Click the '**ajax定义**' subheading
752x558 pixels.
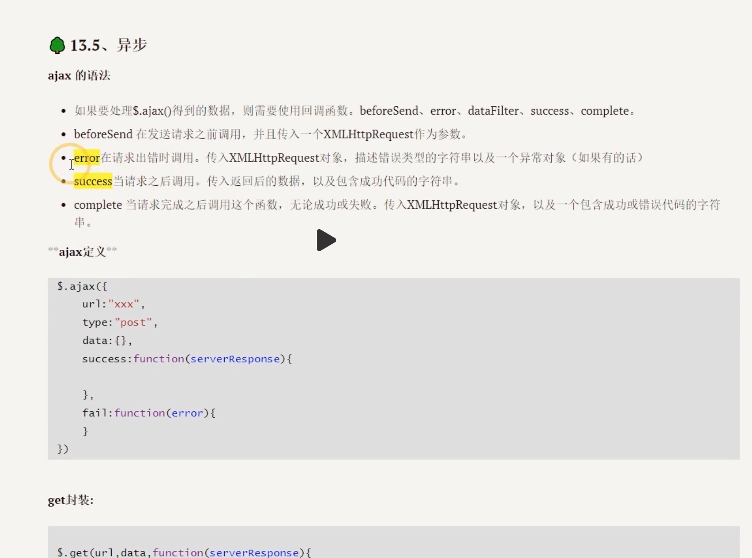(x=83, y=252)
